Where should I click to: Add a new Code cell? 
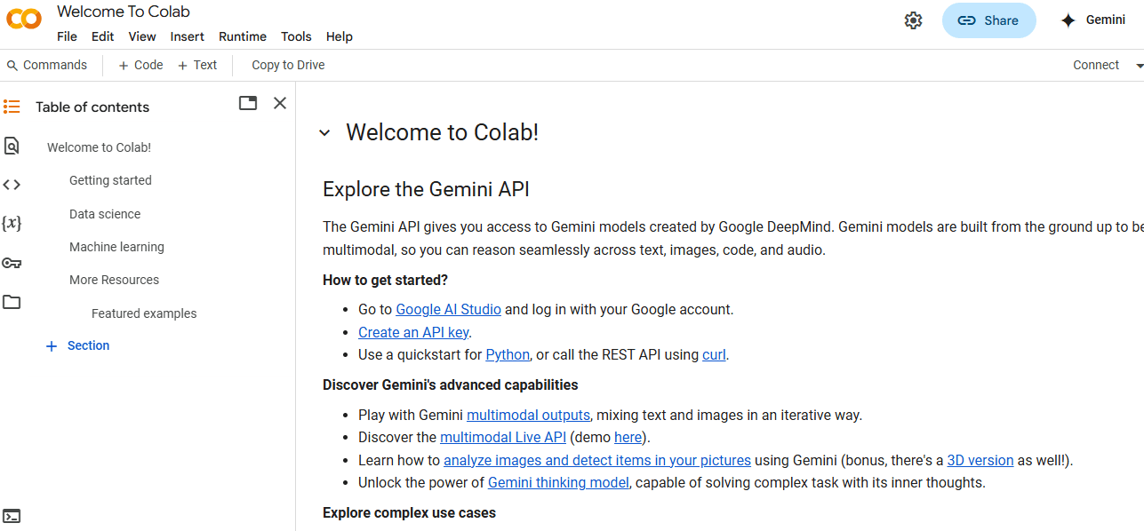[140, 65]
